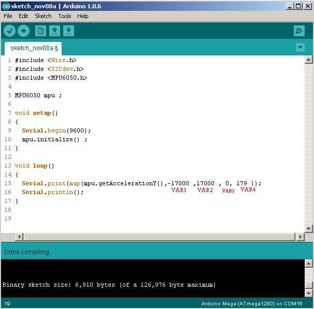Open the File menu

(x=8, y=16)
